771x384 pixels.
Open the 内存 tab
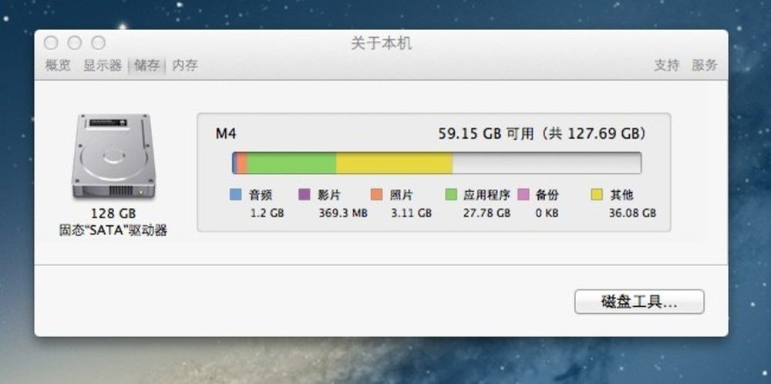[185, 66]
